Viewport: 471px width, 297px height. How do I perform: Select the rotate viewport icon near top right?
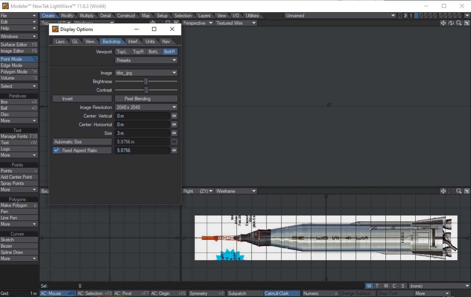point(451,23)
